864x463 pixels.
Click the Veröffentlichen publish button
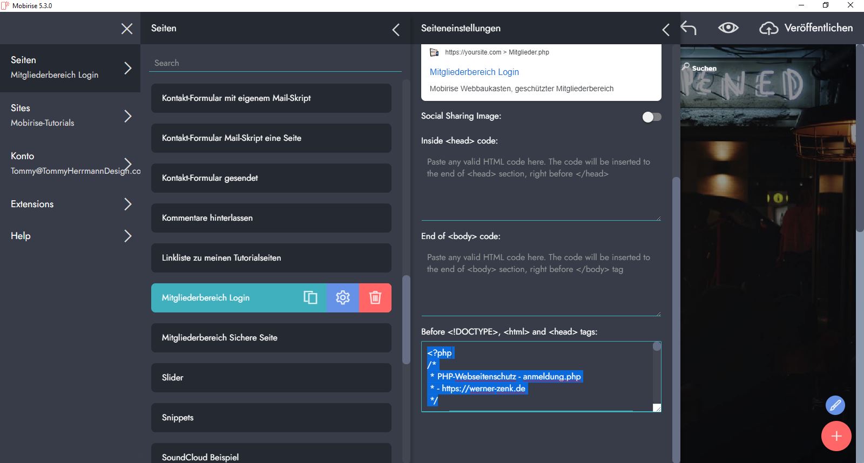point(807,28)
